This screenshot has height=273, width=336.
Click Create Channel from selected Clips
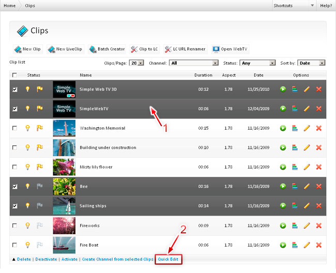tap(118, 259)
